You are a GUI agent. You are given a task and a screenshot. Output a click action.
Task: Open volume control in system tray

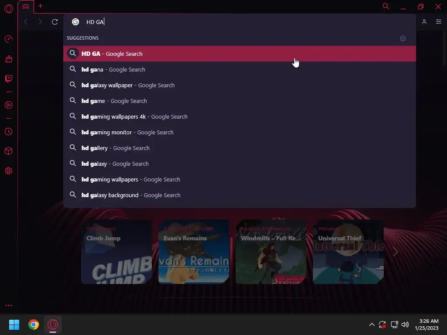tap(405, 325)
